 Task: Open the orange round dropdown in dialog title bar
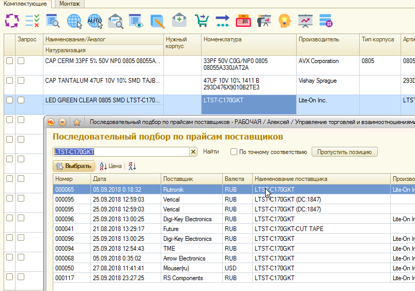pos(63,122)
